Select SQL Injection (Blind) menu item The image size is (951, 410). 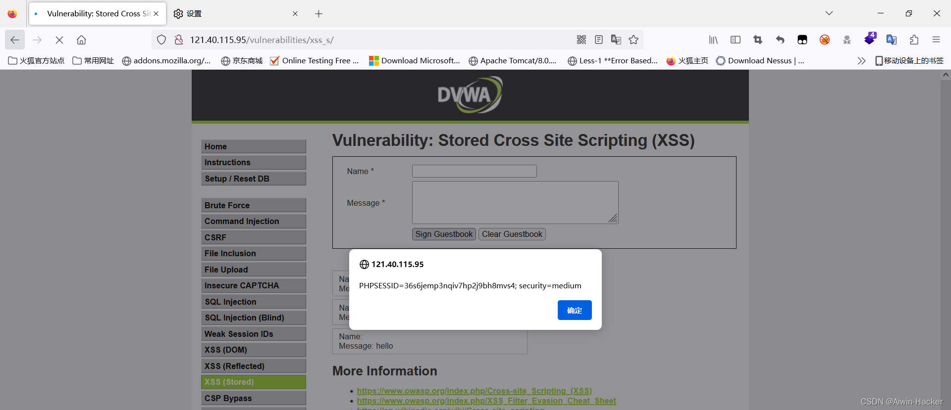pyautogui.click(x=254, y=318)
